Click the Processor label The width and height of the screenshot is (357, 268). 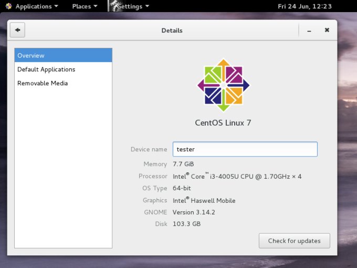click(x=153, y=176)
